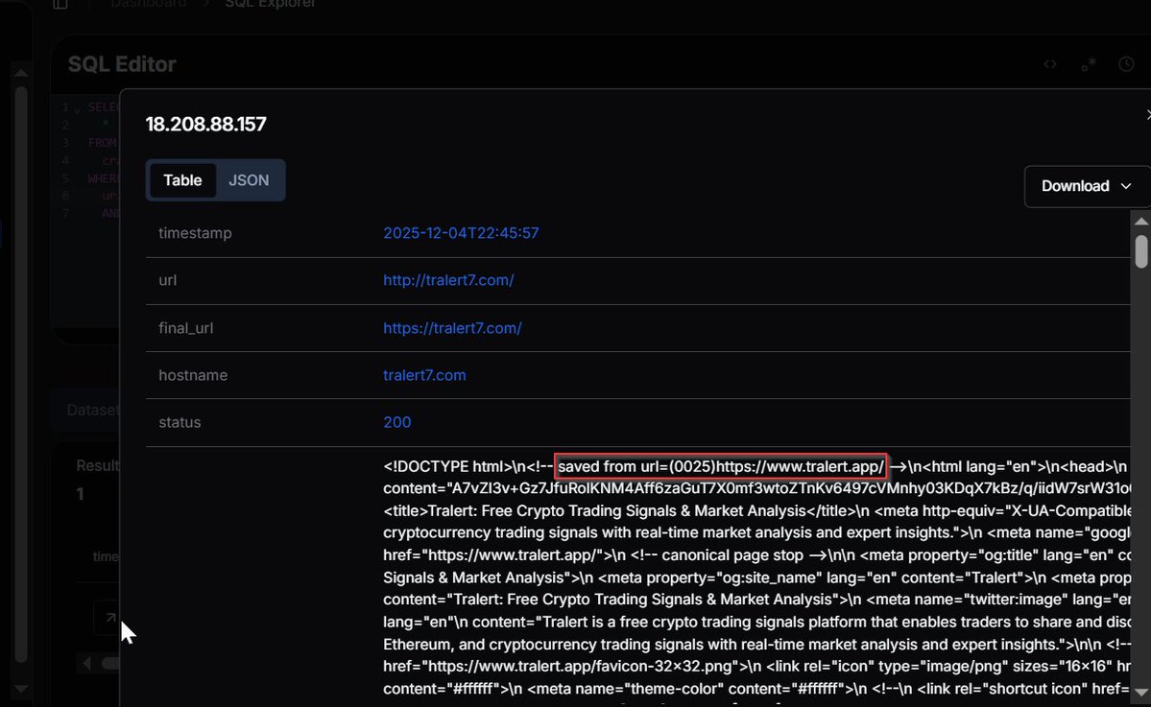Click the modal scrollbar thumb
The width and height of the screenshot is (1151, 707).
1140,251
